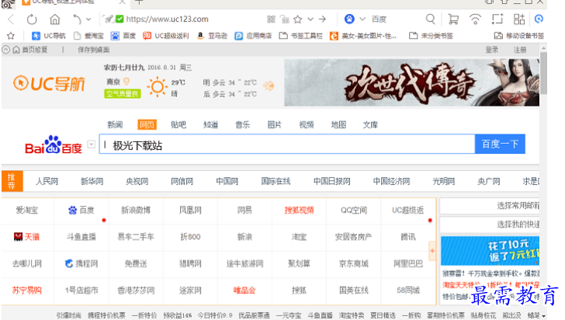This screenshot has width=565, height=320.
Task: Expand the undo history dropdown arrow
Action: point(88,19)
